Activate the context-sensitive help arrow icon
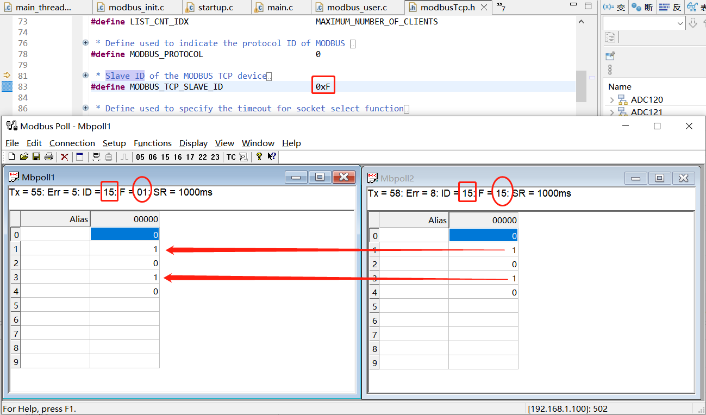The width and height of the screenshot is (706, 415). point(271,156)
